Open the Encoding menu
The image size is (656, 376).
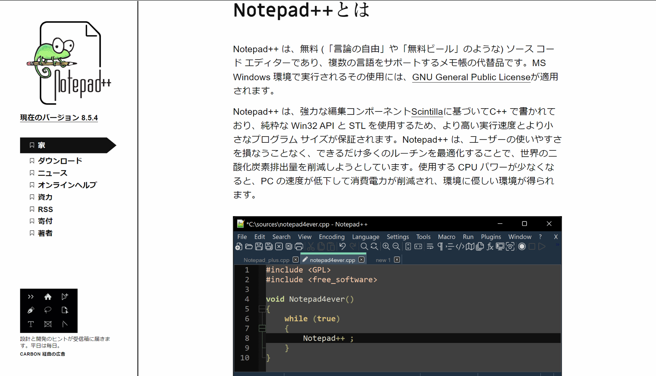pyautogui.click(x=331, y=237)
